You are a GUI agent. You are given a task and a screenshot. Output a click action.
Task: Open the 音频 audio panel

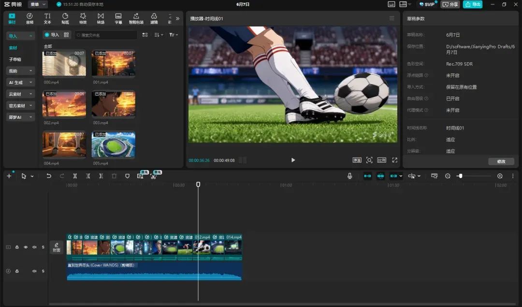tap(29, 18)
